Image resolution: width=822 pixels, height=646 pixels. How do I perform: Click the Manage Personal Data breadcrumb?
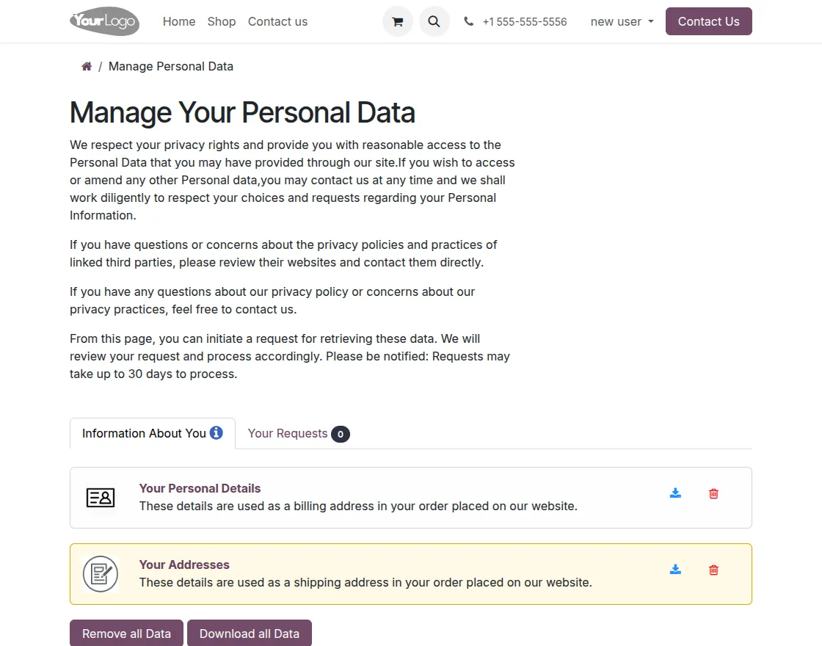[170, 66]
